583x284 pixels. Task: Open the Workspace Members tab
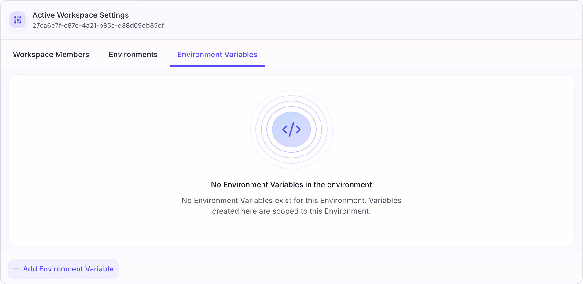coord(51,54)
